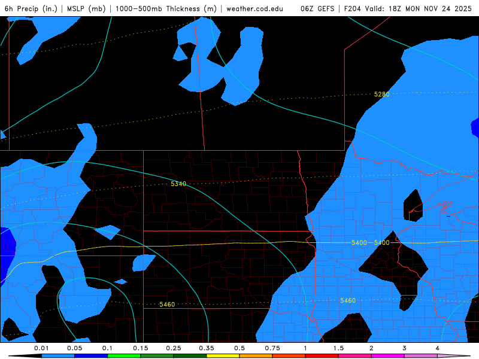Click the 'F204 Valid: 18Z MON NOV 24 2025' text
This screenshot has width=479, height=359.
pyautogui.click(x=408, y=8)
